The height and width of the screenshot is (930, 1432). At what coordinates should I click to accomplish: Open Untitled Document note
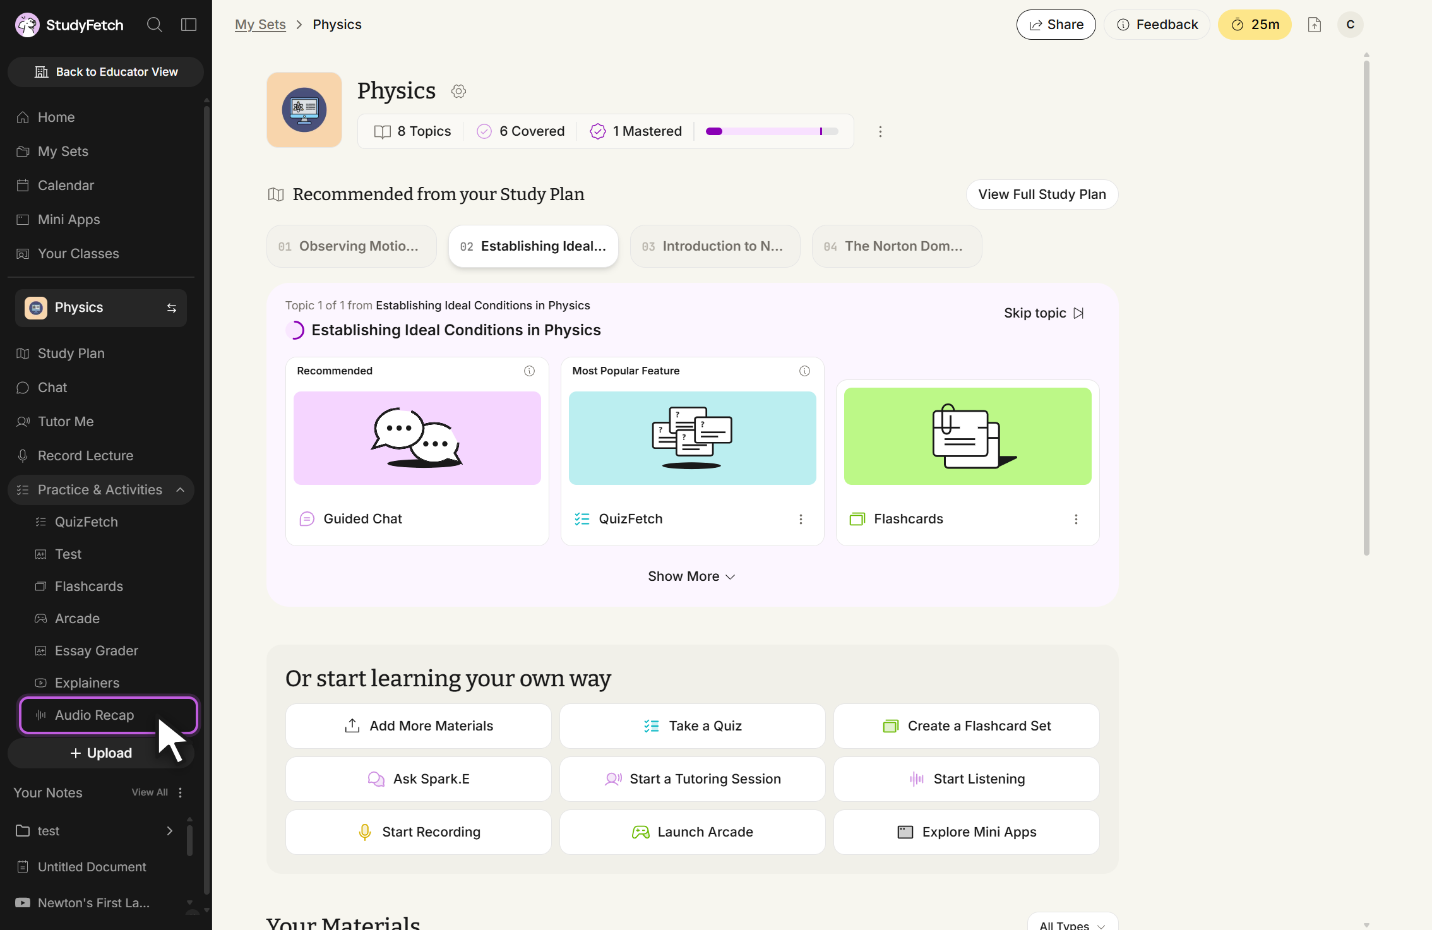92,867
